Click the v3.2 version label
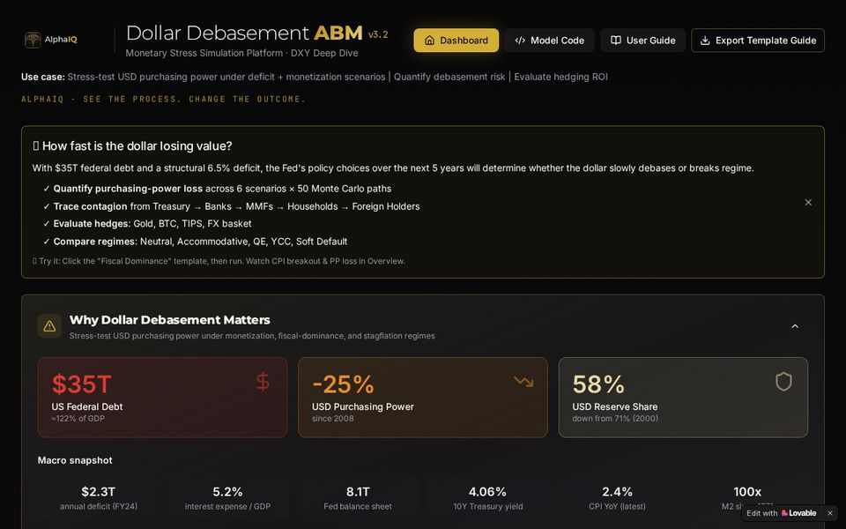This screenshot has width=846, height=529. [x=378, y=34]
